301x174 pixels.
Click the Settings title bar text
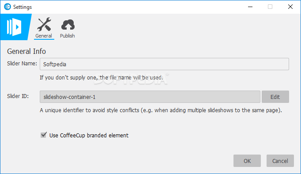point(23,7)
